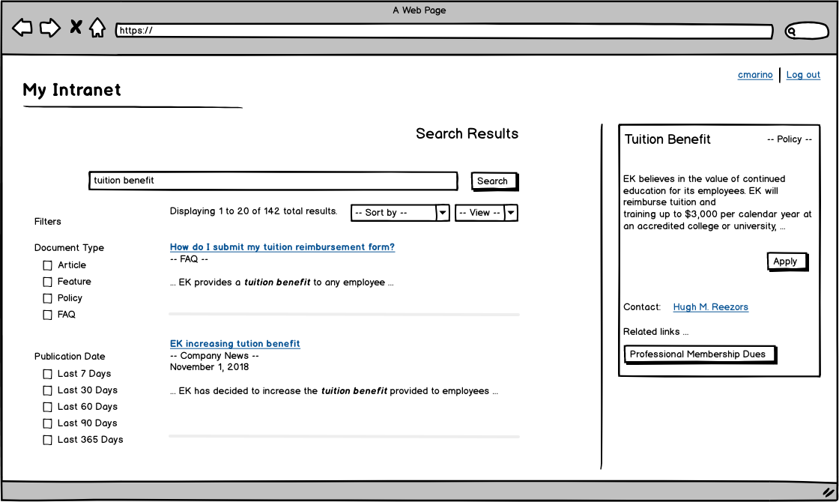Check the FAQ document type filter
Viewport: 839px width, 502px height.
[x=48, y=315]
